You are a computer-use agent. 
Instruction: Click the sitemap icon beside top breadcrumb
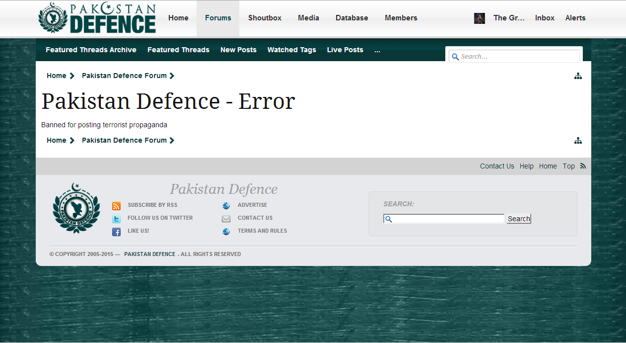point(578,76)
